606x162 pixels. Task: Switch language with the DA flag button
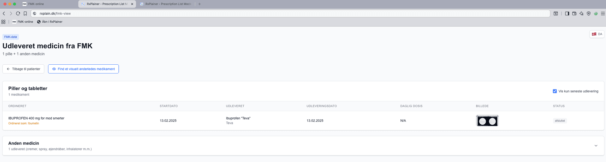point(597,34)
